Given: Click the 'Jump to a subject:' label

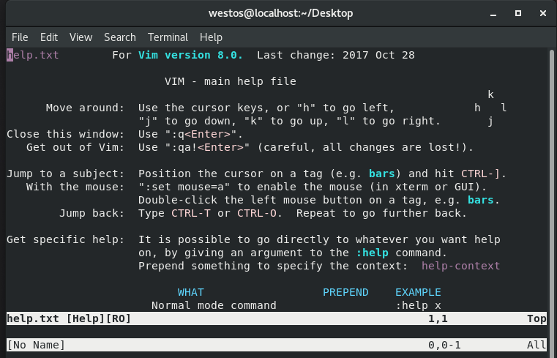Looking at the screenshot, I should pyautogui.click(x=65, y=174).
